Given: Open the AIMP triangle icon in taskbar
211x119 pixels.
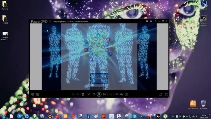Looking at the screenshot, I should tap(50, 116).
